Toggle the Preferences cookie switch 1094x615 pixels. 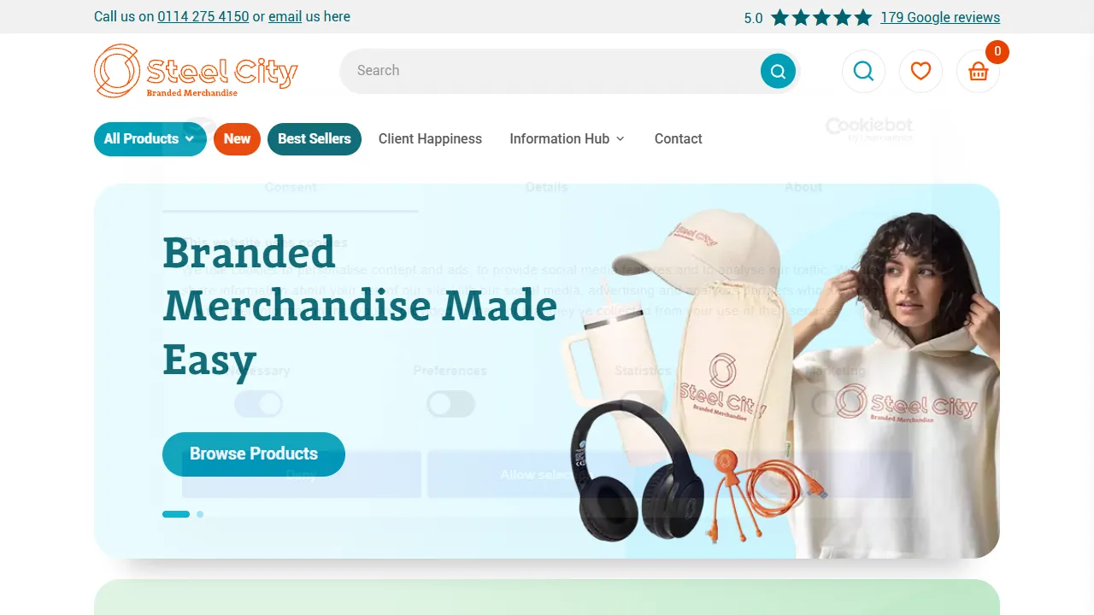click(451, 404)
